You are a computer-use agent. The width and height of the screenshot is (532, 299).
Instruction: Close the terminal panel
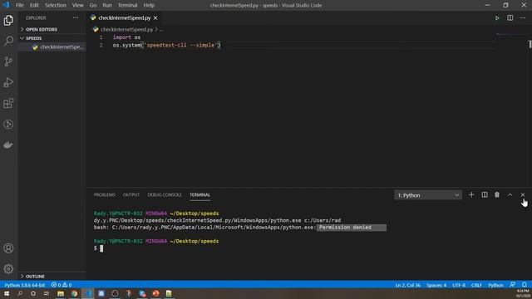point(523,195)
